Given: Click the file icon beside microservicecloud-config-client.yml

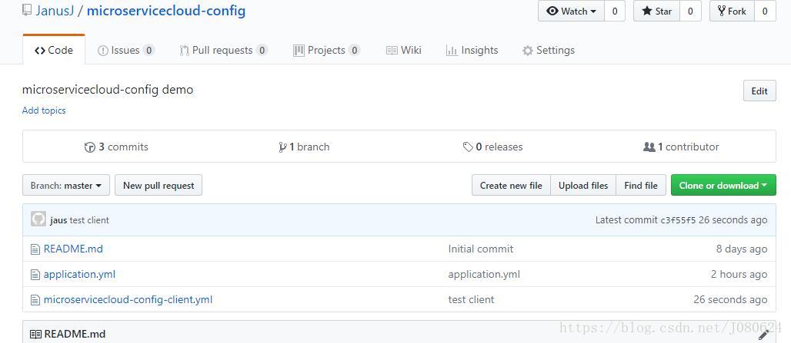Looking at the screenshot, I should click(35, 300).
